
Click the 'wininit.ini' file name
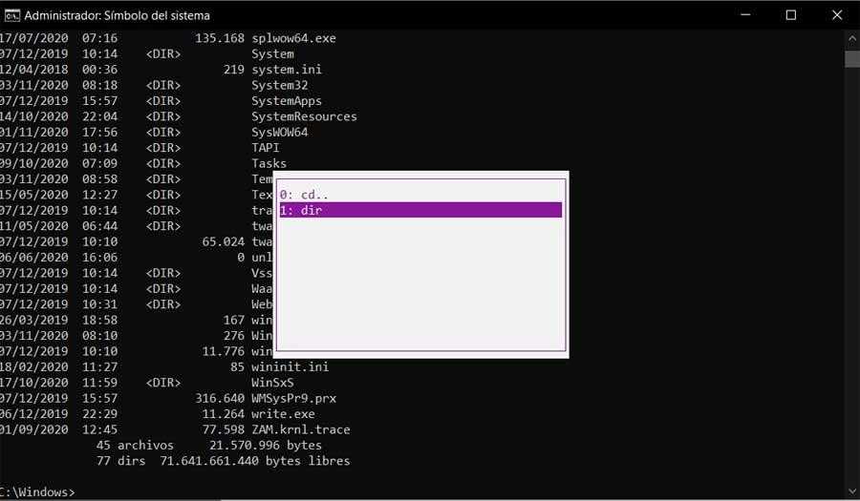click(290, 366)
